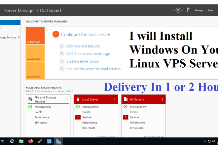Open Performance in File and Storage Services
The width and height of the screenshot is (218, 145).
(x=42, y=117)
